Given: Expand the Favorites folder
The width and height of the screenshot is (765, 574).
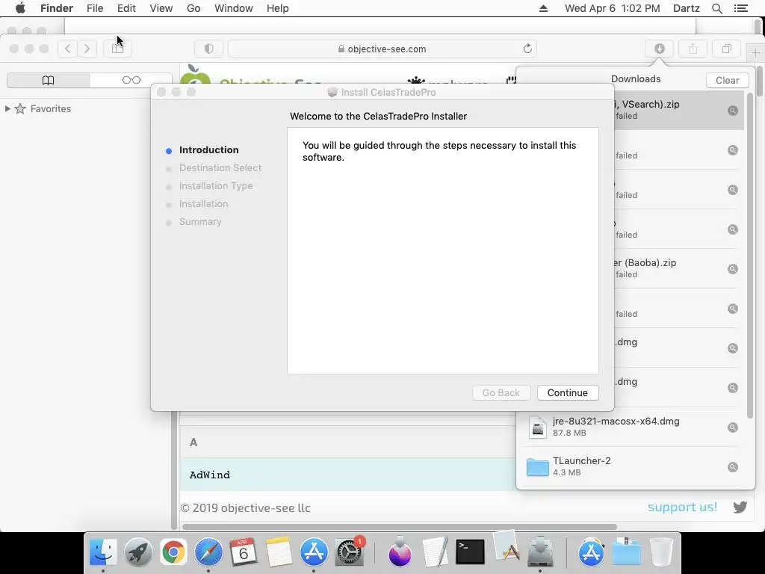Looking at the screenshot, I should [x=7, y=108].
